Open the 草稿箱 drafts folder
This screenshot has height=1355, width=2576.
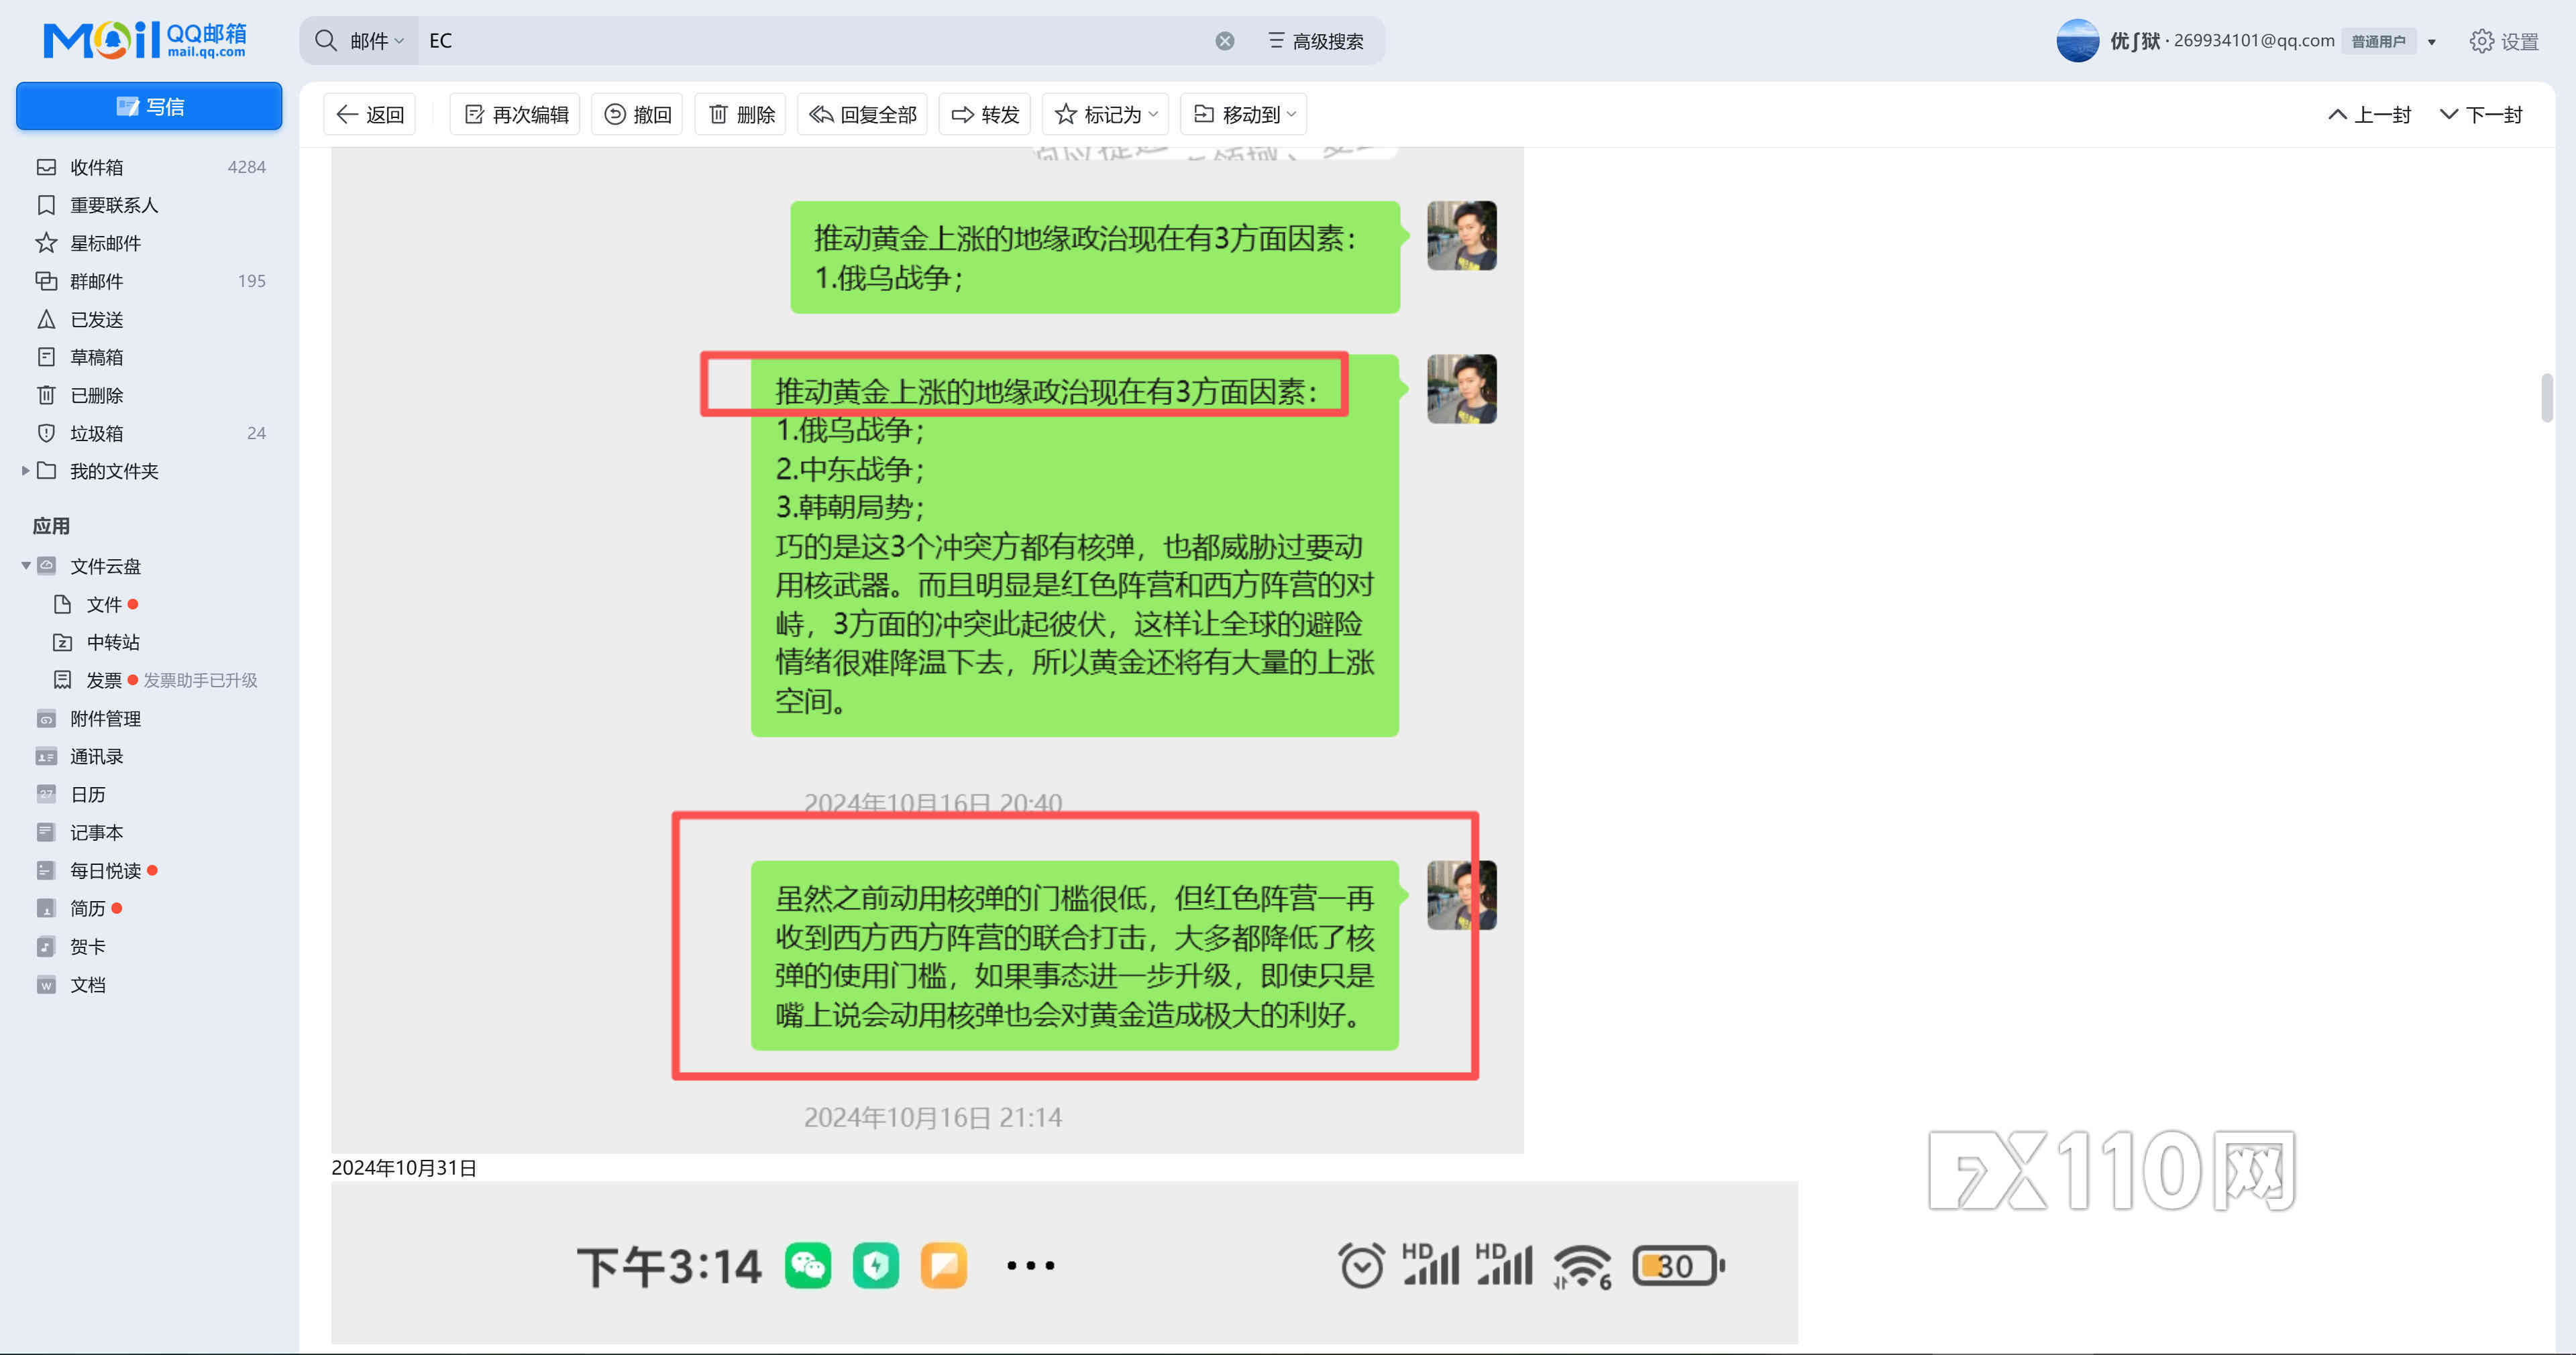coord(150,357)
